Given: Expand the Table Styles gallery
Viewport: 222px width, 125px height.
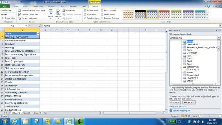Looking at the screenshot, I should [208, 18].
